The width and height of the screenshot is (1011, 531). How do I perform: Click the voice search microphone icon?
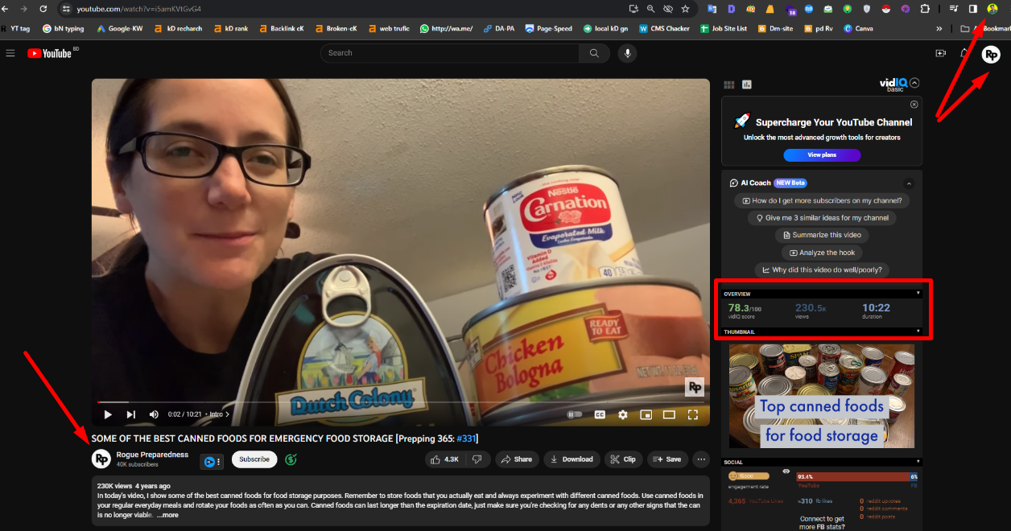[x=627, y=53]
